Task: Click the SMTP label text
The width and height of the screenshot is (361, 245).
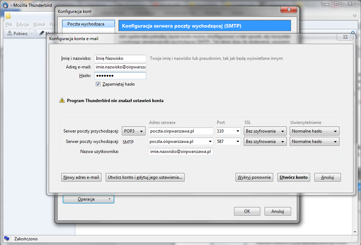Action: click(128, 142)
